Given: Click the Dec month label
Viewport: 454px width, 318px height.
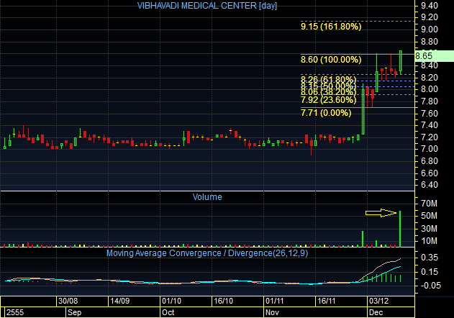Looking at the screenshot, I should click(376, 312).
